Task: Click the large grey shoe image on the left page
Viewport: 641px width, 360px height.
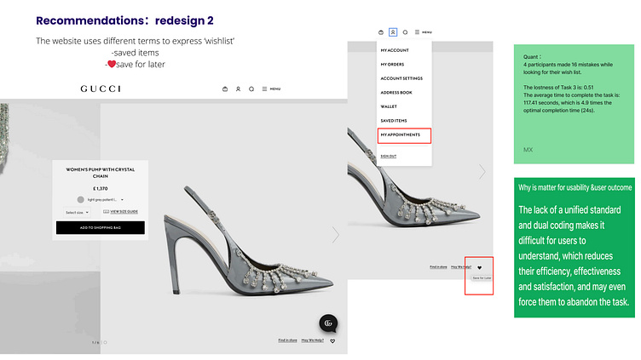Action: [x=249, y=241]
